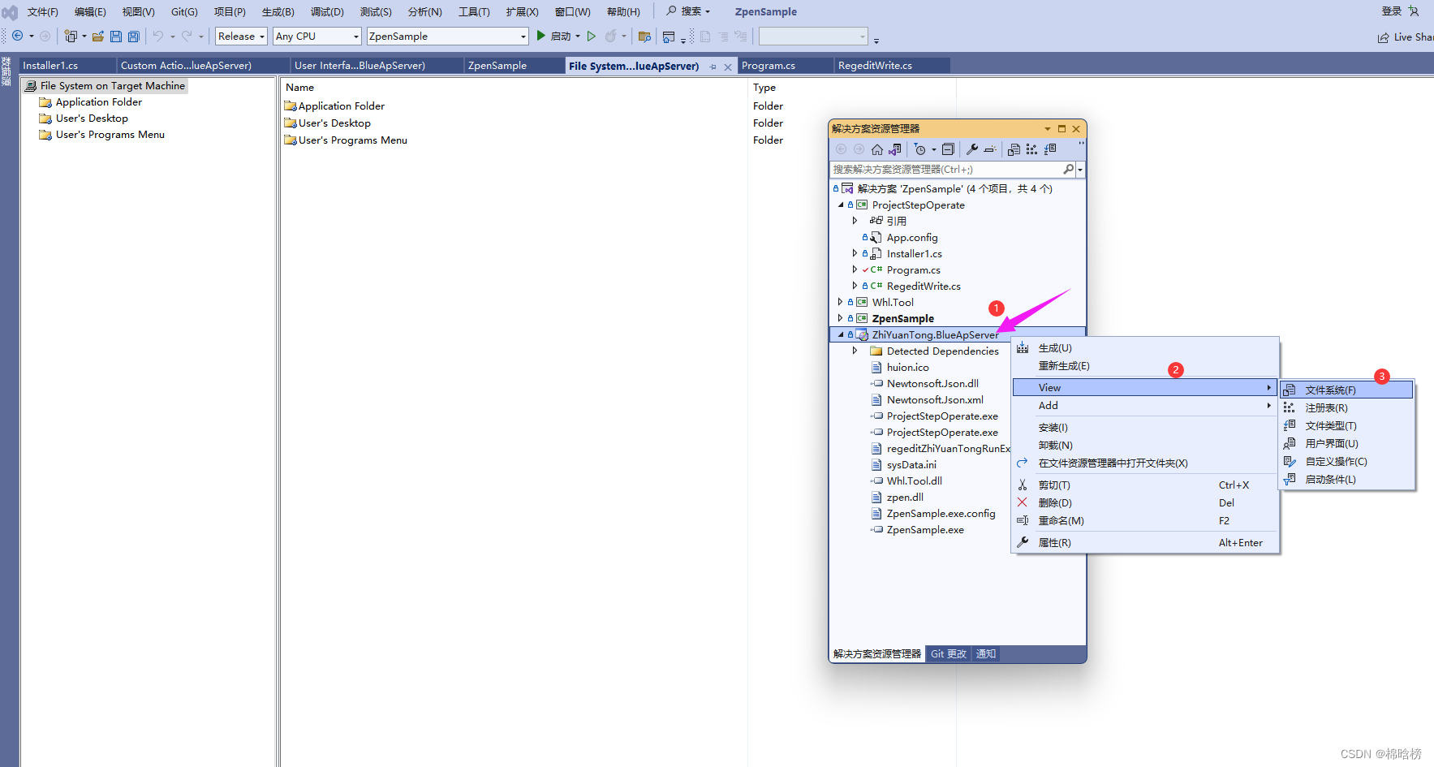Click the Solution Explorer search input field
This screenshot has height=767, width=1434.
click(946, 169)
